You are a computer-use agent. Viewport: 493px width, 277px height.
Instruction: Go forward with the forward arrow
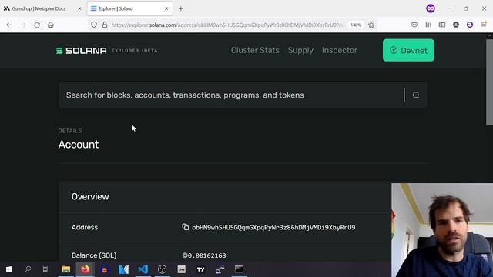pos(23,25)
